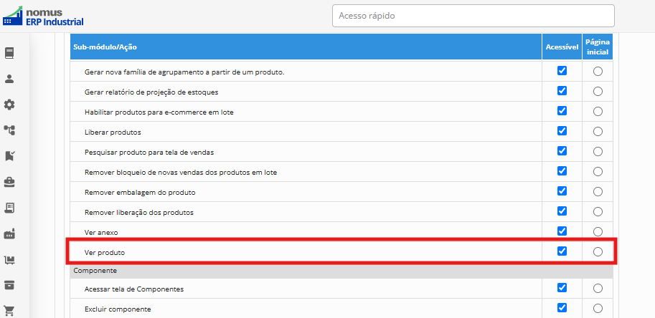This screenshot has height=318, width=655.
Task: Click the Acessível column header
Action: pyautogui.click(x=562, y=47)
